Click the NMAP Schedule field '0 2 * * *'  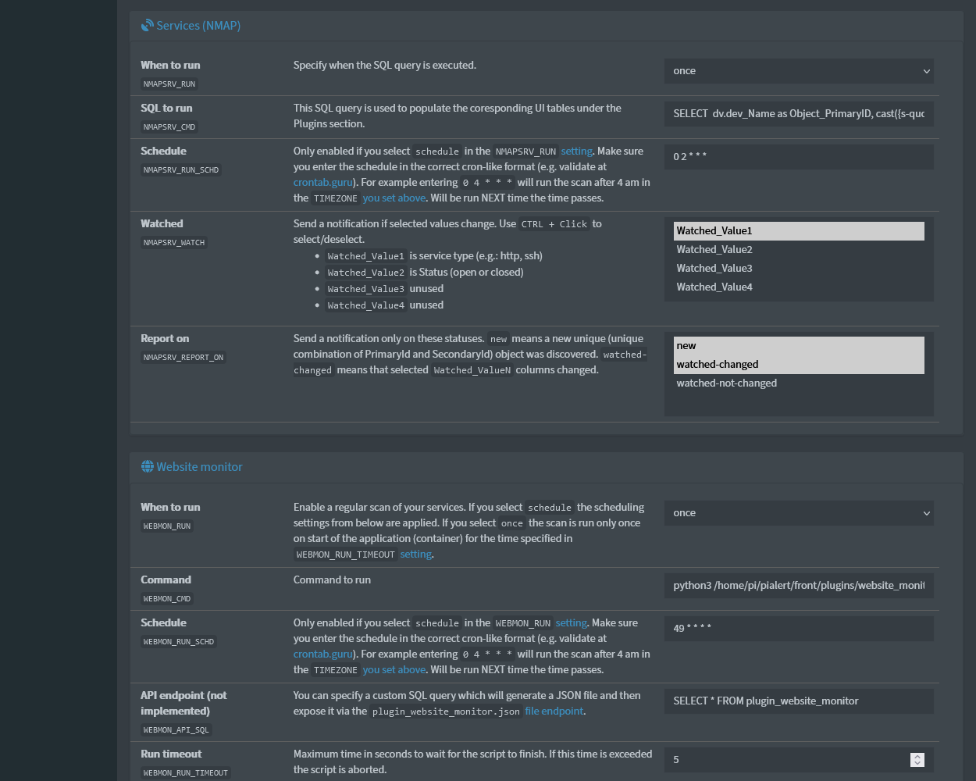pos(798,157)
